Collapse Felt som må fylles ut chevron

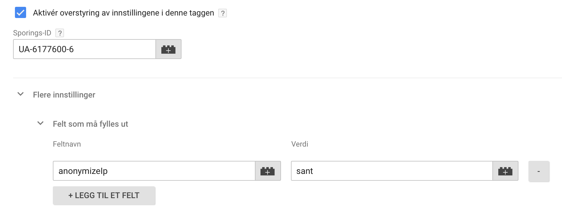[40, 123]
